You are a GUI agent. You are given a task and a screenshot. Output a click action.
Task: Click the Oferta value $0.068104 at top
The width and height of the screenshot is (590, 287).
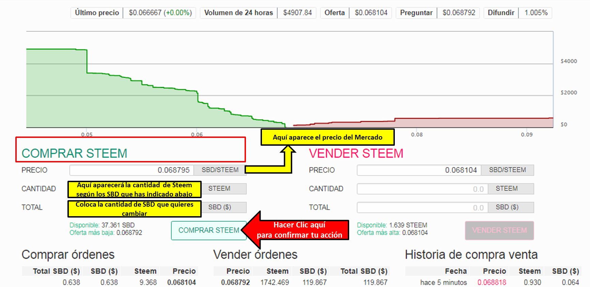371,13
